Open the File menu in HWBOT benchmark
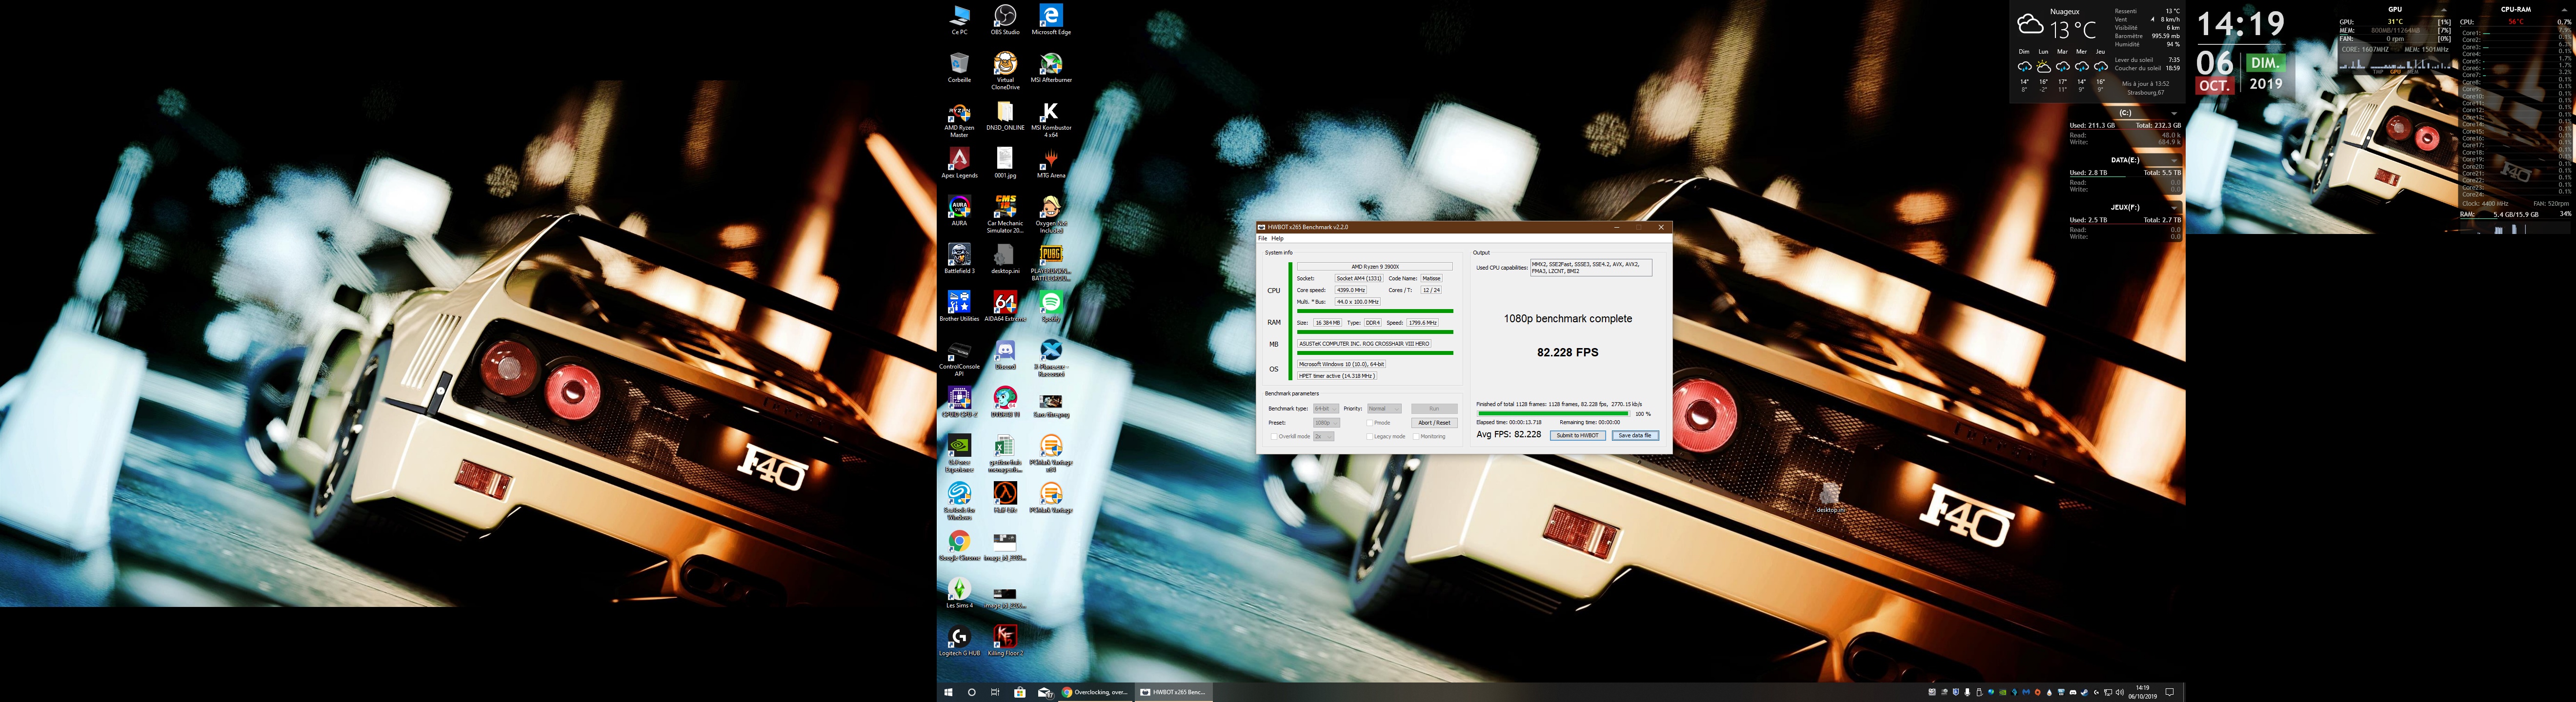 coord(1262,239)
